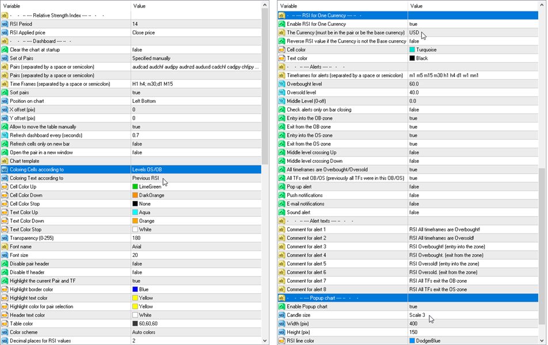Viewport: 548px width, 345px height.
Task: Click the icon next to Color scheme
Action: (5, 332)
